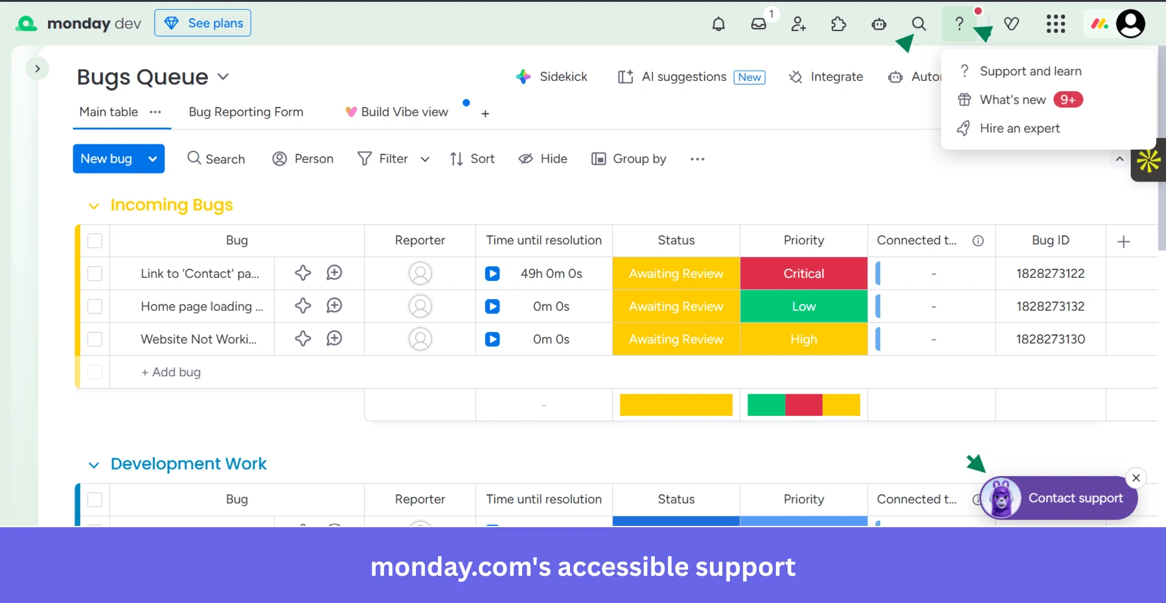The height and width of the screenshot is (603, 1166).
Task: Open the autopilot robot icon in top bar
Action: pos(879,24)
